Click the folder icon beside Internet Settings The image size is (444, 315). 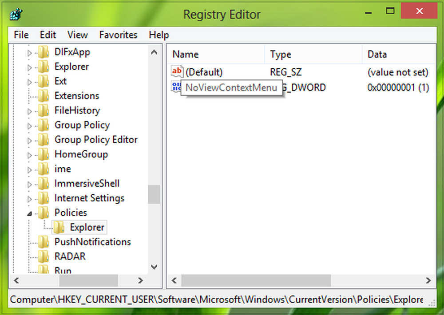(44, 198)
